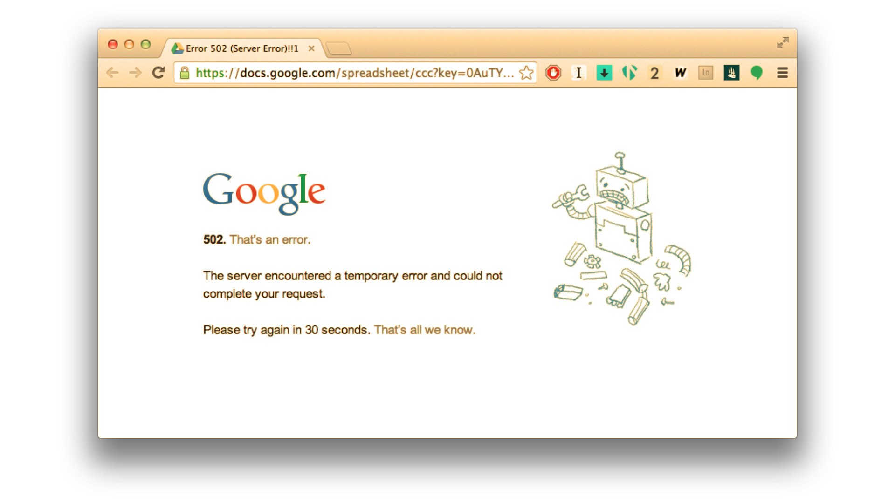The image size is (895, 503).
Task: Open a new tab next to Error 502
Action: point(338,48)
